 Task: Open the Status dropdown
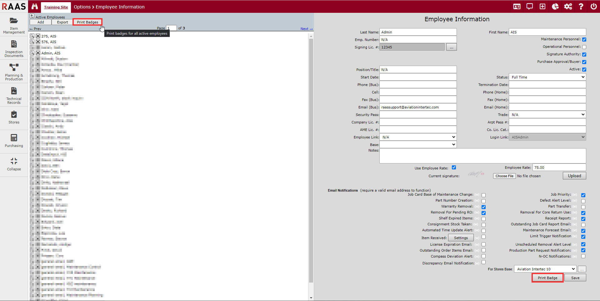(x=547, y=77)
